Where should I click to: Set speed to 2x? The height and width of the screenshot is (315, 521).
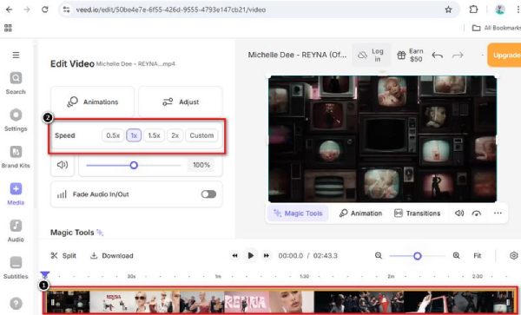pos(175,135)
